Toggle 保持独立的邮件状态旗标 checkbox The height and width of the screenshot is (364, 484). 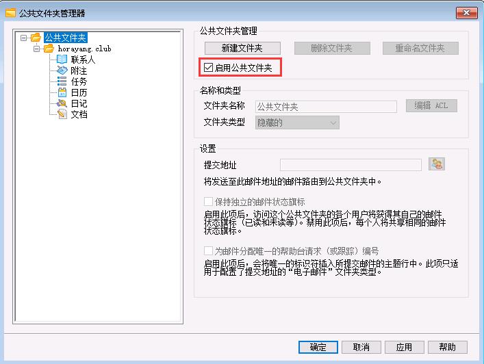208,201
